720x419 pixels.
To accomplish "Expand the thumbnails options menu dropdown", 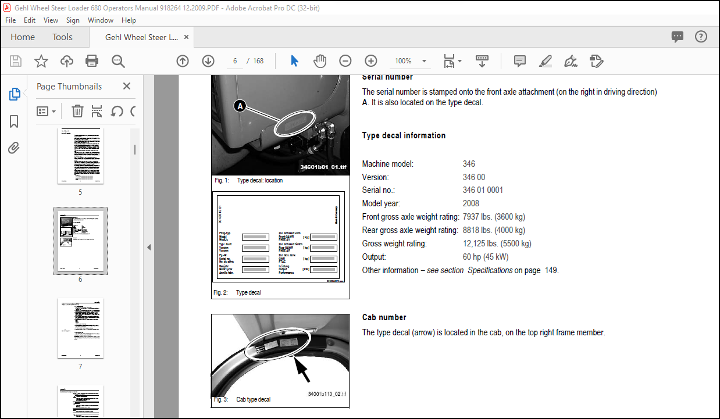I will 47,111.
